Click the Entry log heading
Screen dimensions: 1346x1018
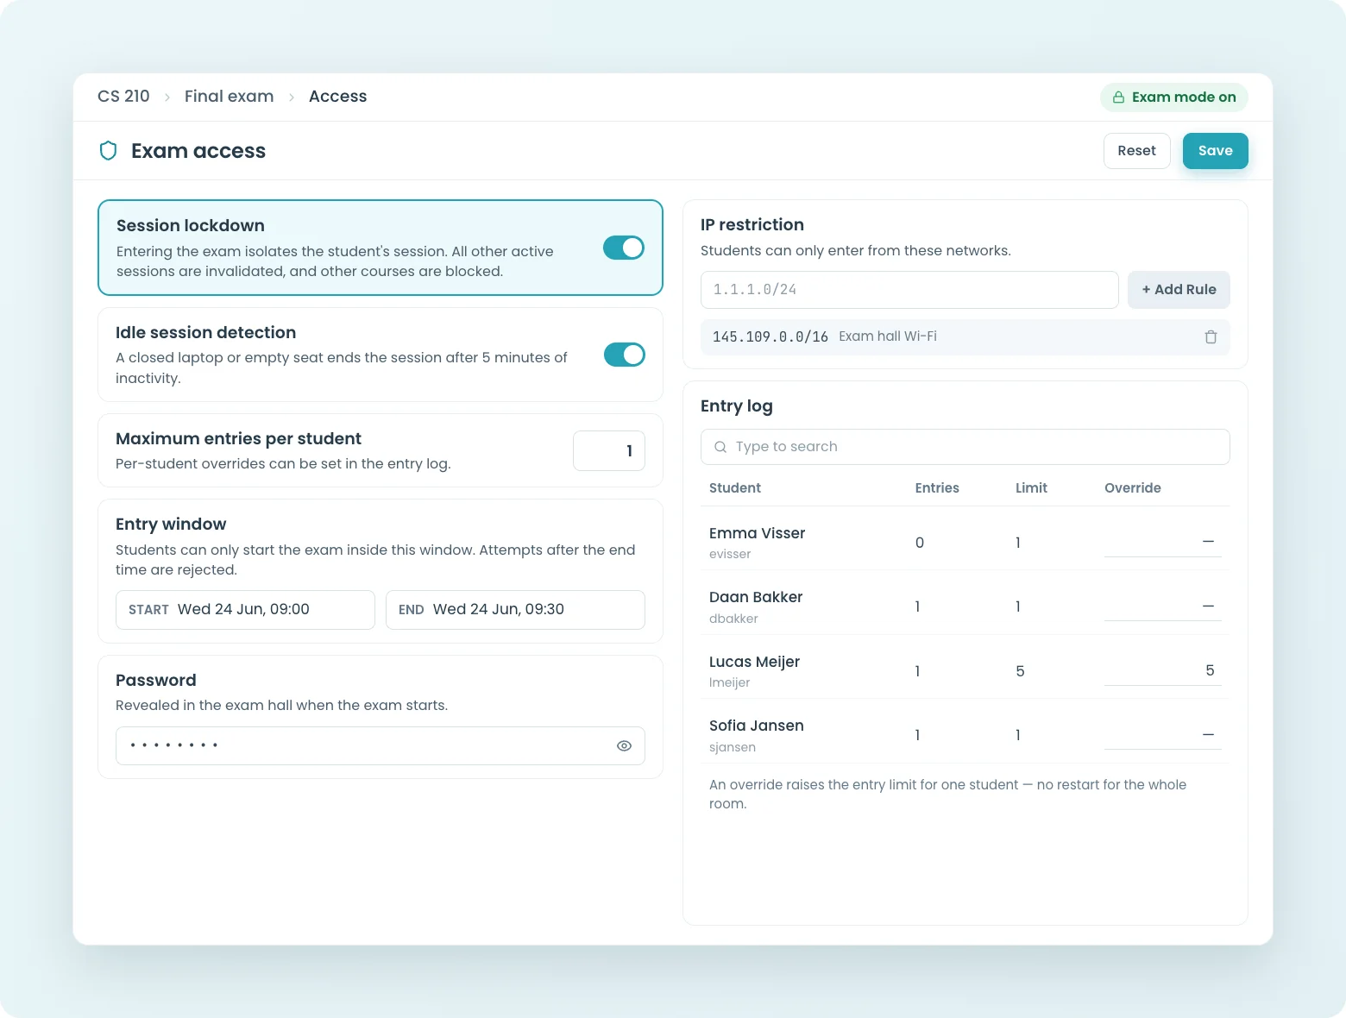[737, 406]
